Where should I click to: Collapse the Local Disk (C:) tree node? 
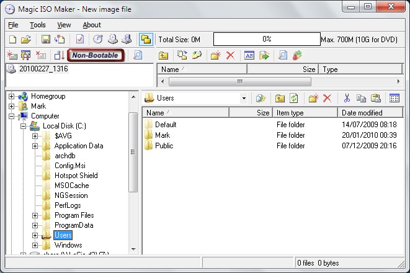click(x=24, y=126)
